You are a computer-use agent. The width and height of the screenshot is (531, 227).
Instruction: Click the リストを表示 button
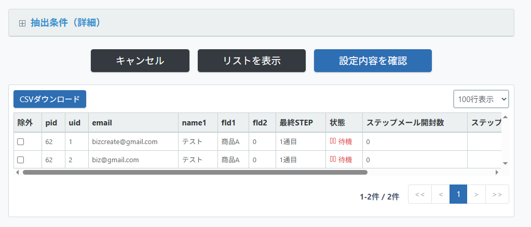click(252, 61)
